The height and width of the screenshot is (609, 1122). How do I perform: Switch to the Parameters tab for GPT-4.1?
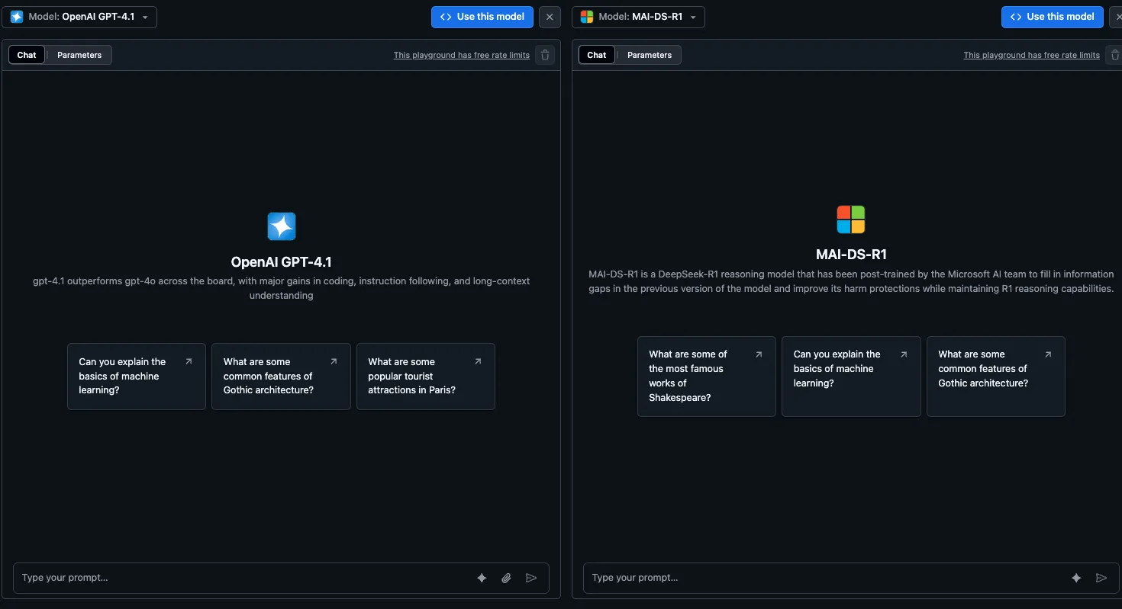(79, 54)
